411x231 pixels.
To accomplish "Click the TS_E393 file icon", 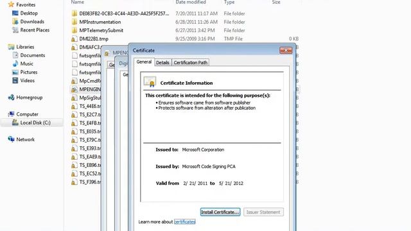I will [x=74, y=148].
